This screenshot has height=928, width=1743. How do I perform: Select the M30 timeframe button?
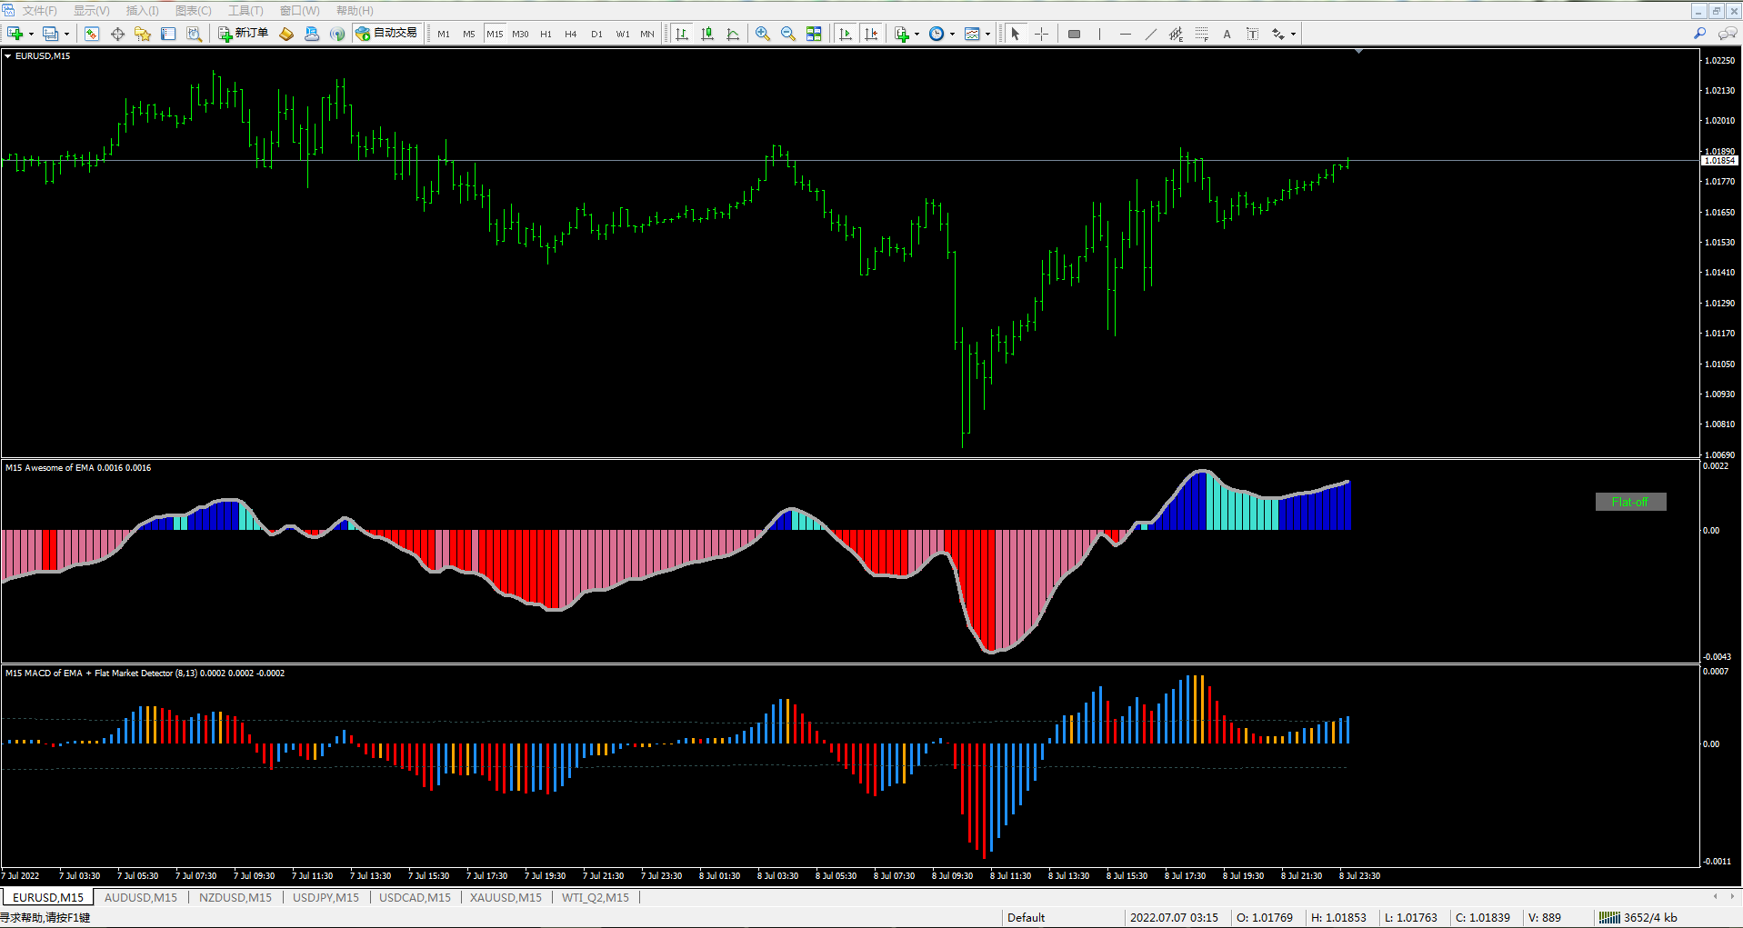point(520,34)
